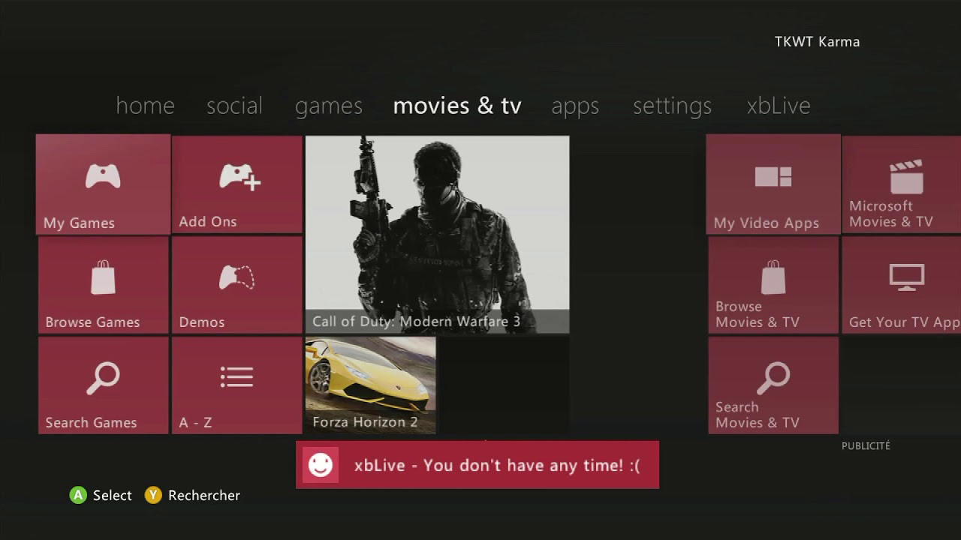Click the My Games label text
The image size is (961, 540).
coord(79,223)
